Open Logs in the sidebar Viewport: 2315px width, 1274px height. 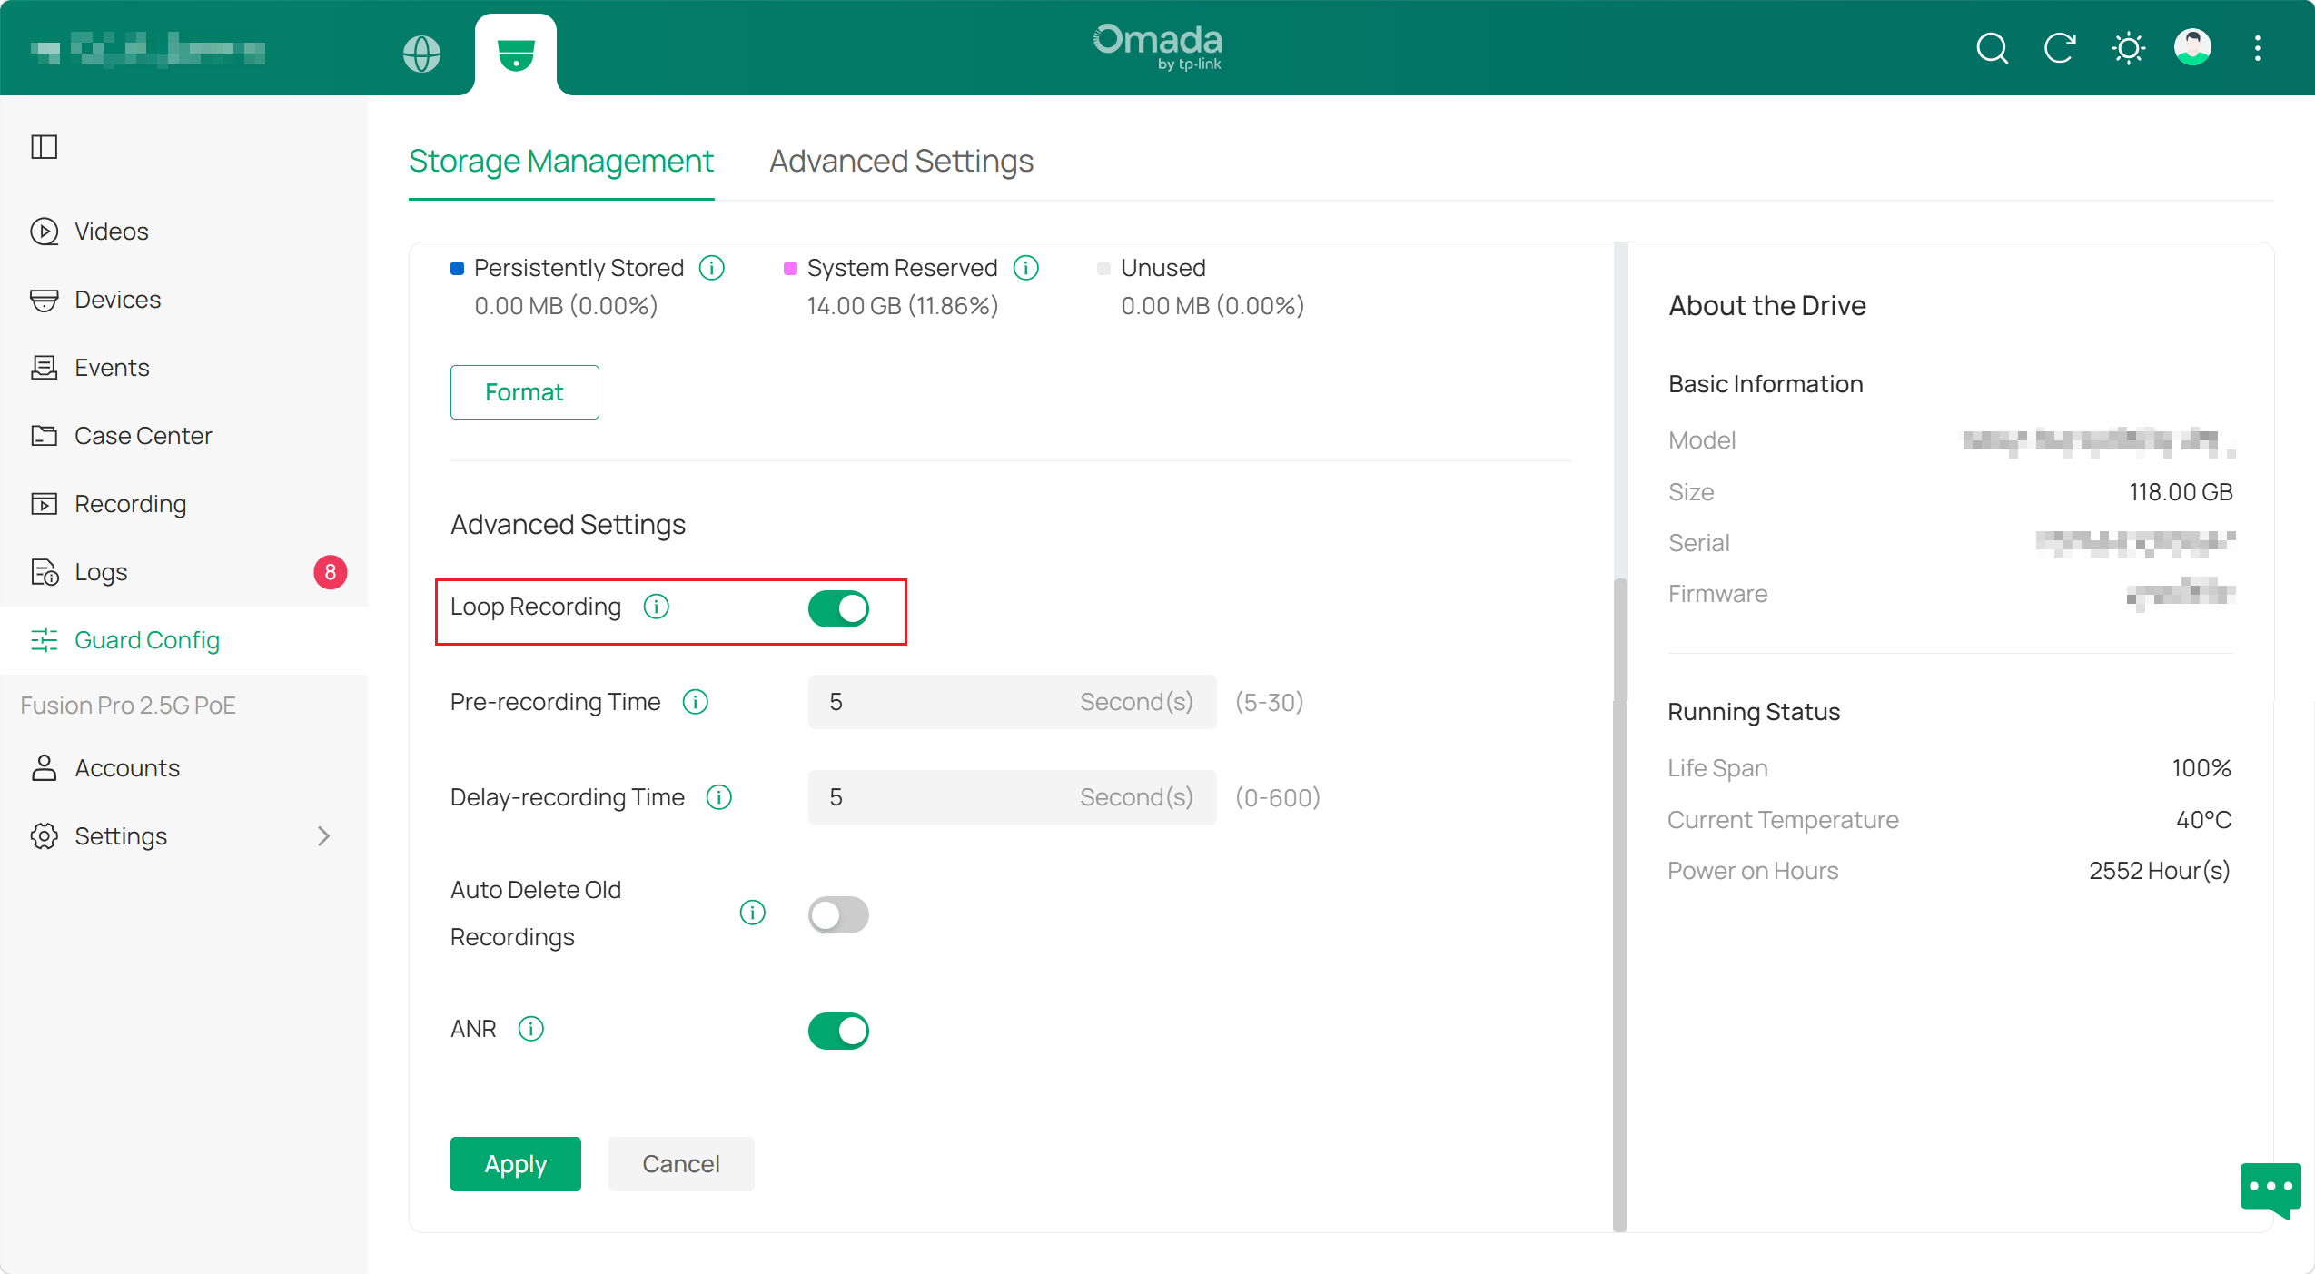183,572
